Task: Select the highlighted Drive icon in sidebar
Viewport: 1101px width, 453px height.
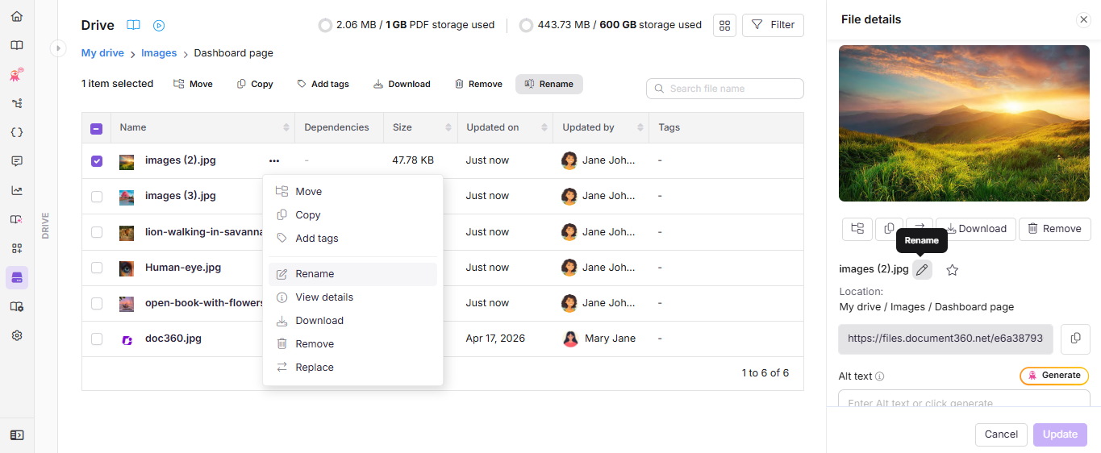Action: point(16,277)
